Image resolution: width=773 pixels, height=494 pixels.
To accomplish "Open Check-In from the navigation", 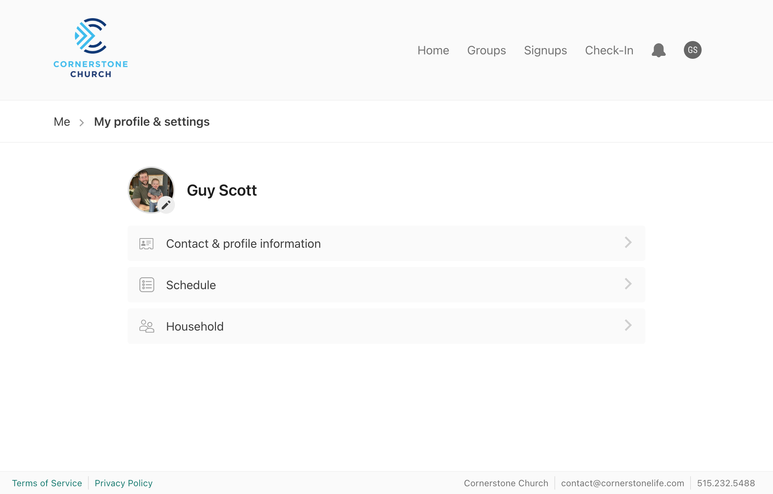I will point(609,50).
